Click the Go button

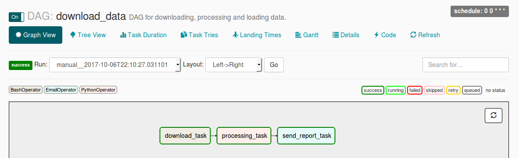coord(274,65)
